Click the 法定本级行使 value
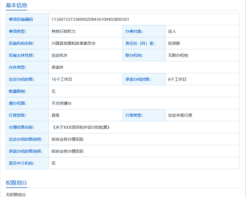 click(x=180, y=115)
